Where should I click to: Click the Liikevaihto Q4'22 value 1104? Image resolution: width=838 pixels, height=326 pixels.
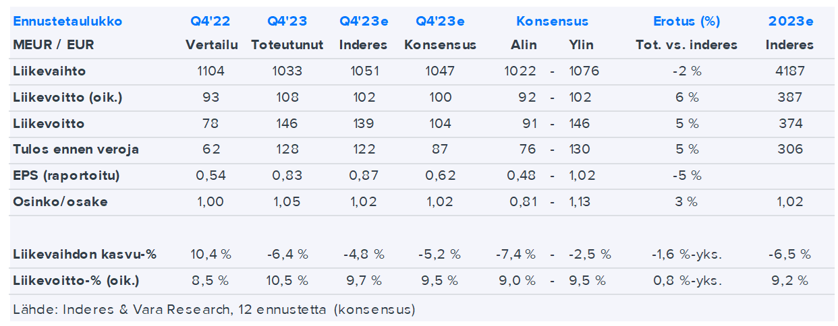coord(210,71)
